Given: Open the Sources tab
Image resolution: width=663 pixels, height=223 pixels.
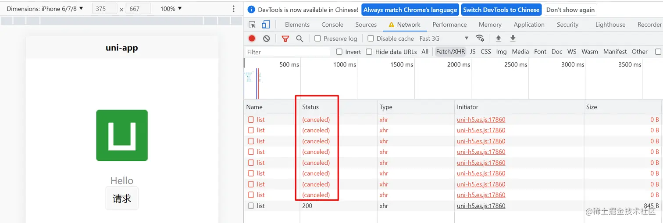Looking at the screenshot, I should 366,25.
